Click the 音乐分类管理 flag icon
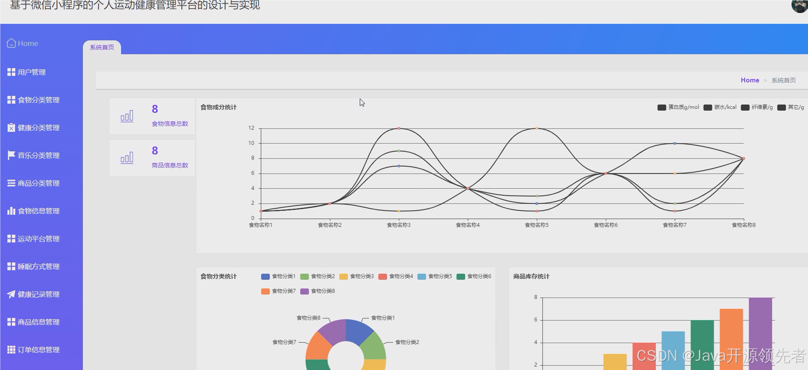 point(11,155)
